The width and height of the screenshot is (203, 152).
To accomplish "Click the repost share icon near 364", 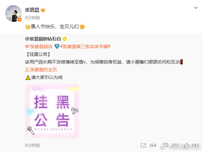I will tap(143, 145).
